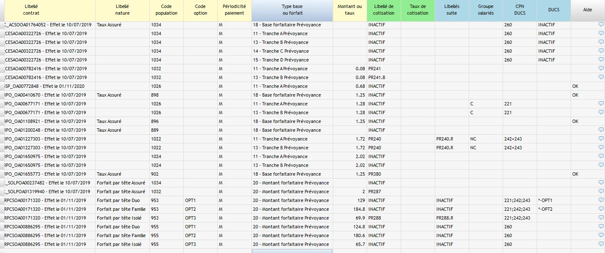Open help bubble in PR287 row
This screenshot has width=605, height=253.
601,192
